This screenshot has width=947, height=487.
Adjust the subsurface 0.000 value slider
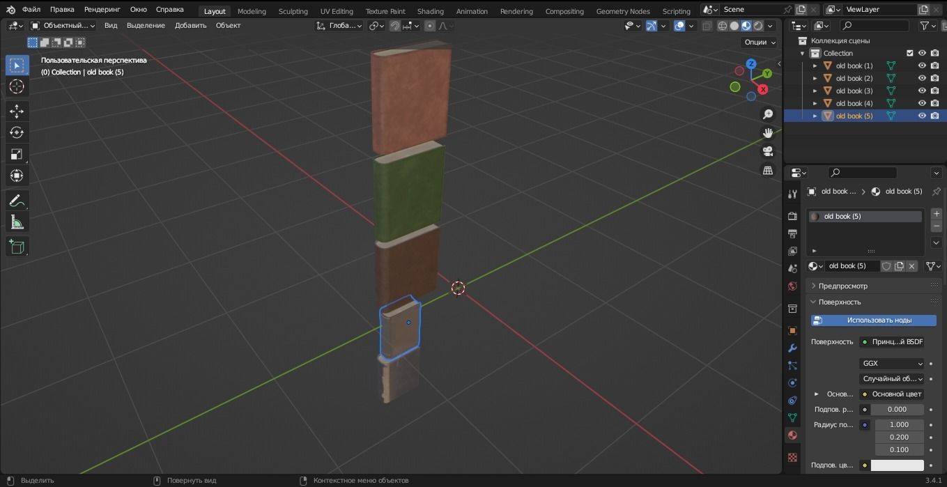(897, 410)
